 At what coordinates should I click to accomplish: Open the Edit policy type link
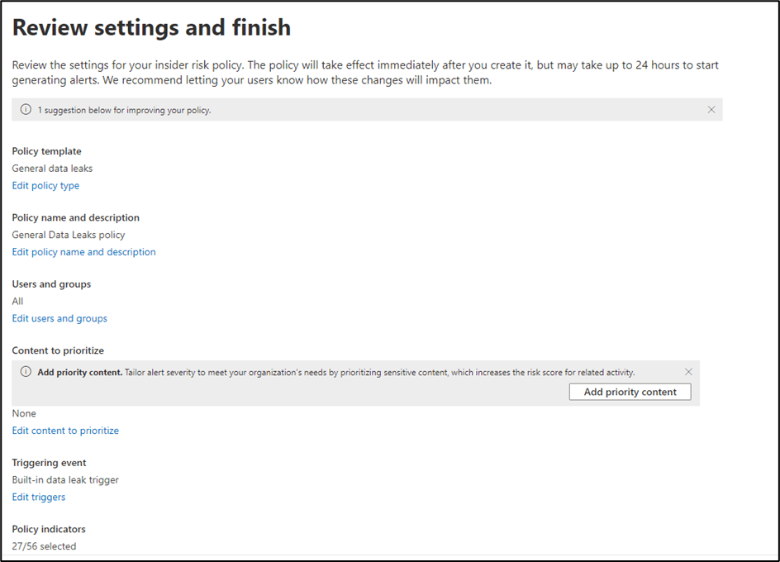45,186
